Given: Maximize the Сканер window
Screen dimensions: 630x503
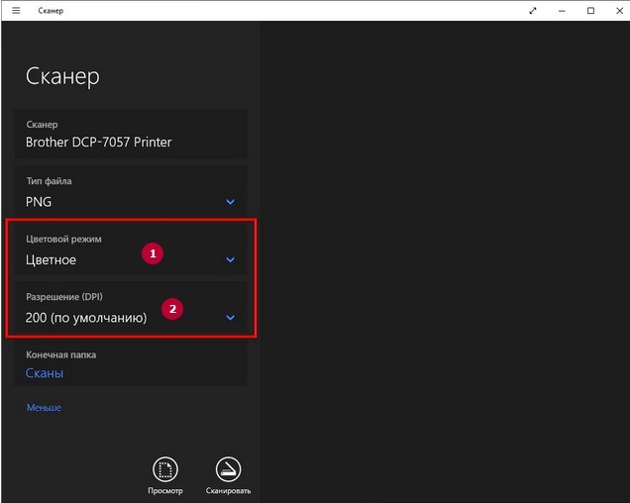Looking at the screenshot, I should click(x=591, y=10).
